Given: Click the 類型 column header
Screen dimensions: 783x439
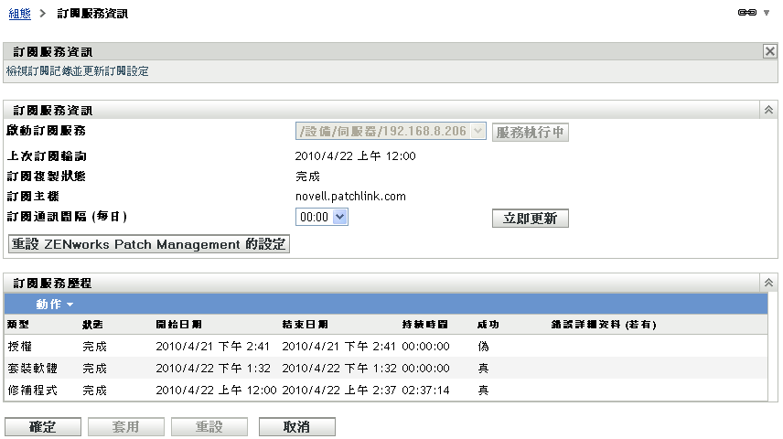Looking at the screenshot, I should [18, 325].
